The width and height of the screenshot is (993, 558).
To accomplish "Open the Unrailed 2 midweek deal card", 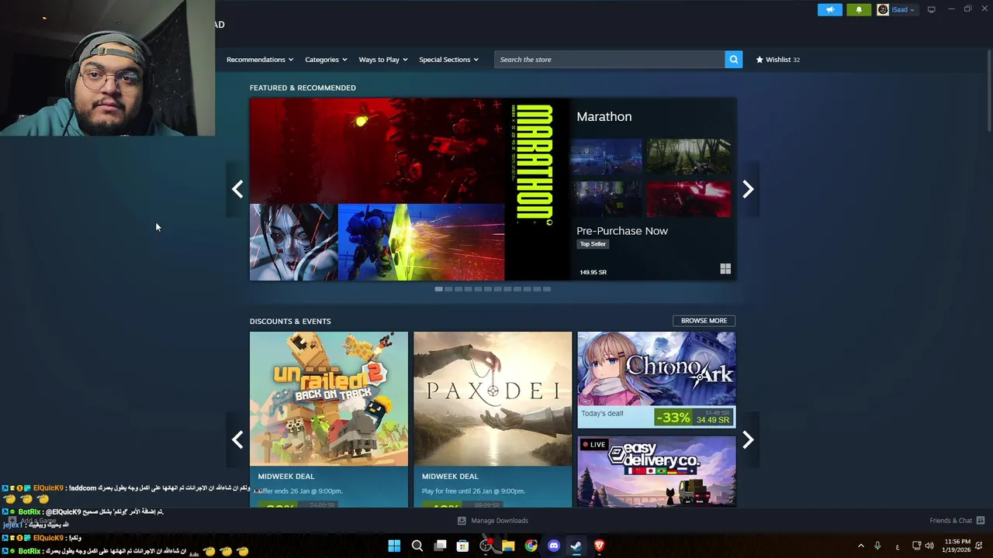I will point(329,419).
